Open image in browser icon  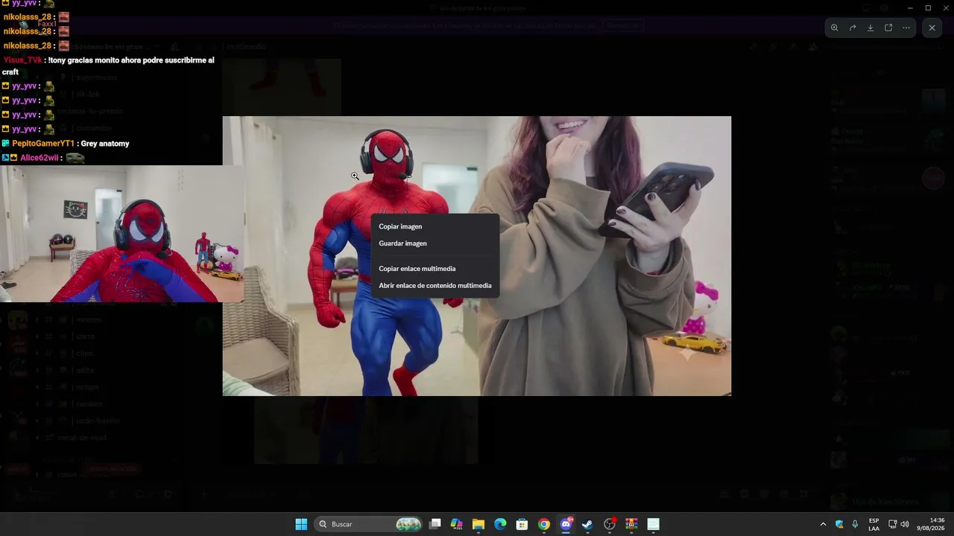[x=888, y=28]
